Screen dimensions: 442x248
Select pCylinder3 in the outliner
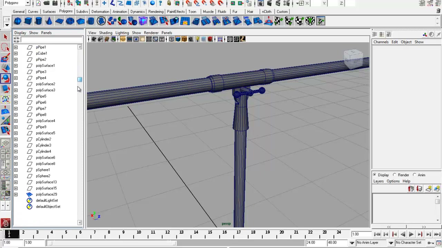pyautogui.click(x=44, y=145)
